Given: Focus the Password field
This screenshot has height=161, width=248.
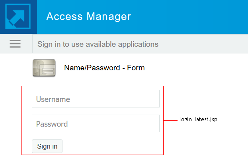Looking at the screenshot, I should point(96,124).
